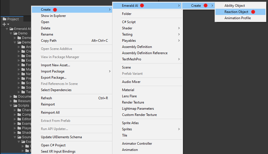Click Import New Asset menu option
The height and width of the screenshot is (154, 268).
55,65
